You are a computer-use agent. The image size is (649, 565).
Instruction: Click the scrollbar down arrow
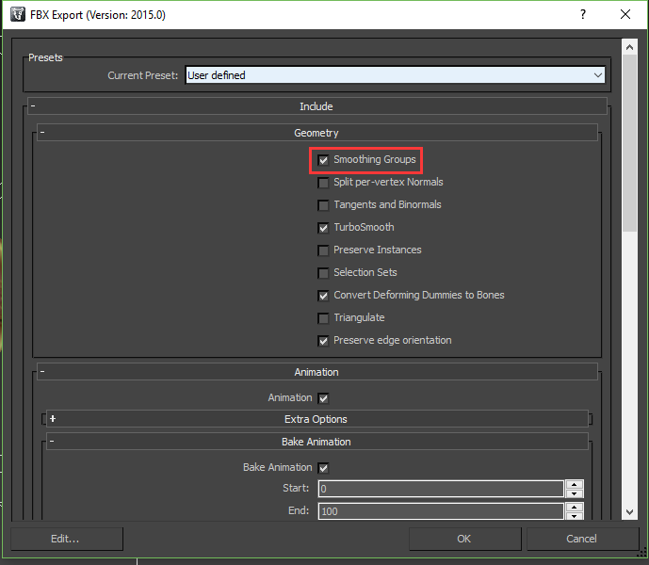click(629, 512)
